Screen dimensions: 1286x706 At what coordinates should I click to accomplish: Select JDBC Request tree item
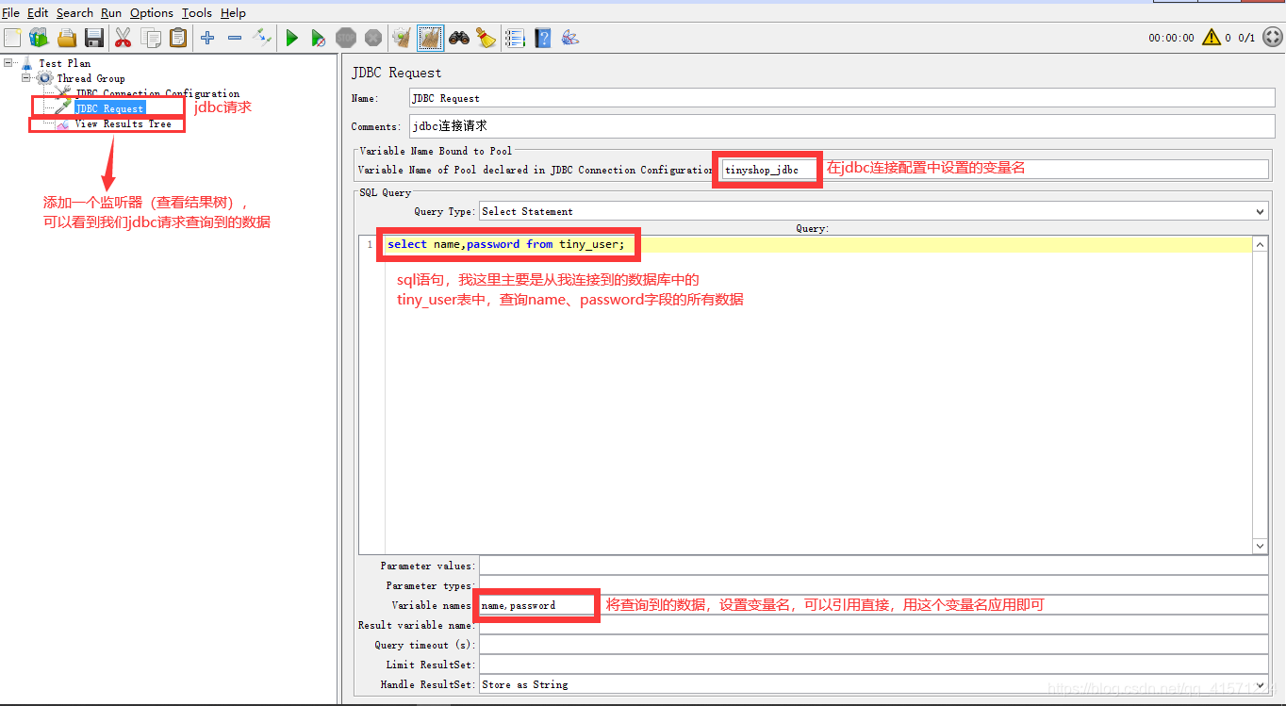point(109,108)
